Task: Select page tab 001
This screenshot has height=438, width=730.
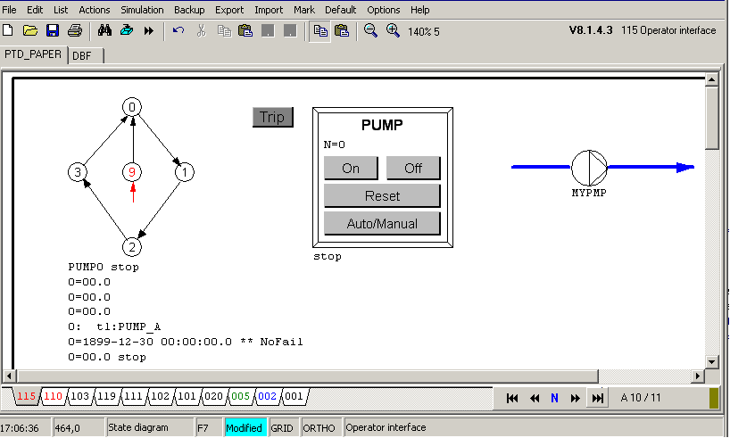Action: tap(294, 397)
